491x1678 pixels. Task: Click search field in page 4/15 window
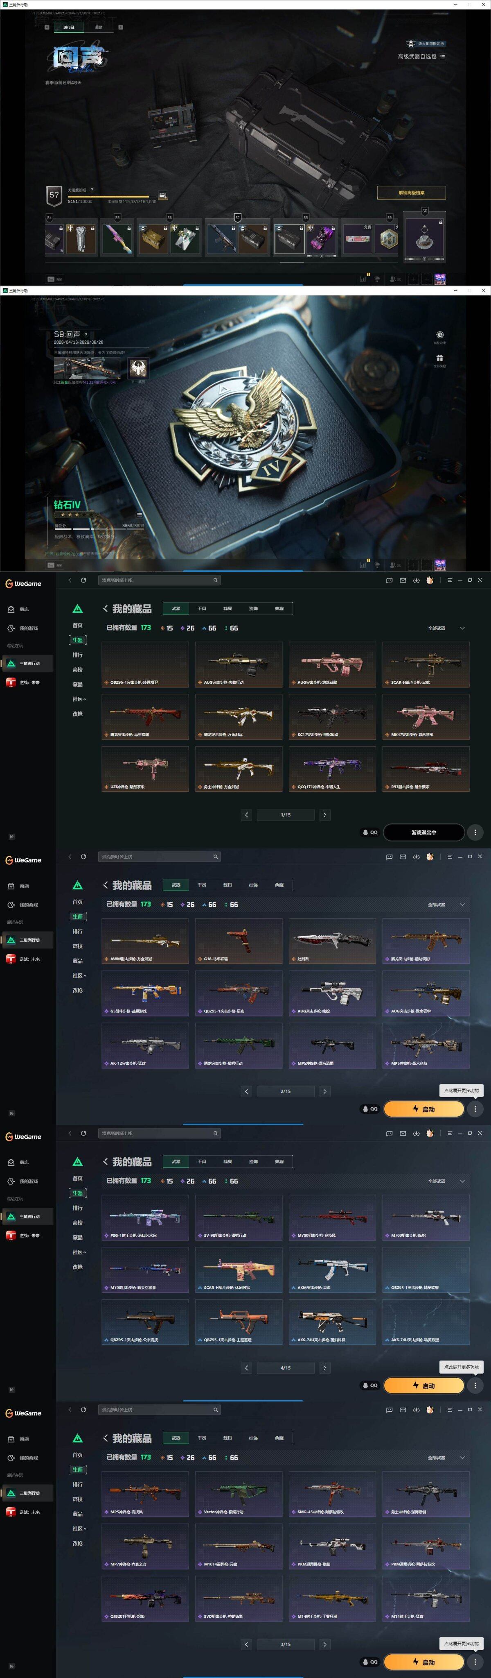click(x=159, y=1133)
